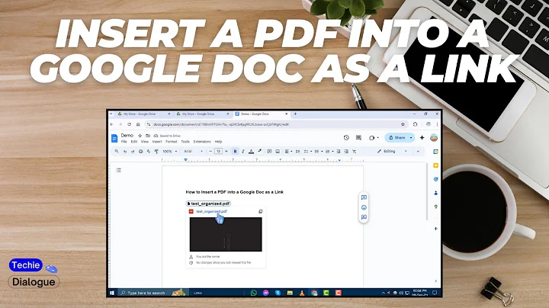Increase the paragraph indent
Image resolution: width=549 pixels, height=308 pixels.
pyautogui.click(x=346, y=151)
